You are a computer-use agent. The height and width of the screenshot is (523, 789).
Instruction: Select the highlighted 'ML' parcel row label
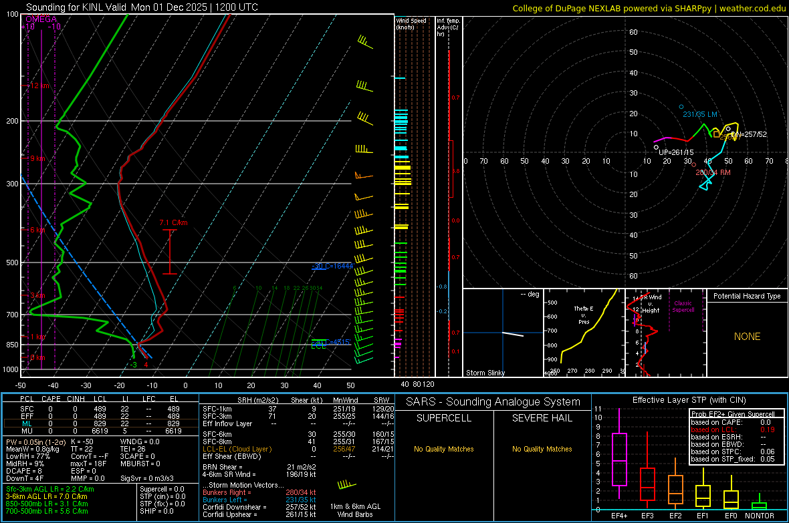[x=27, y=423]
